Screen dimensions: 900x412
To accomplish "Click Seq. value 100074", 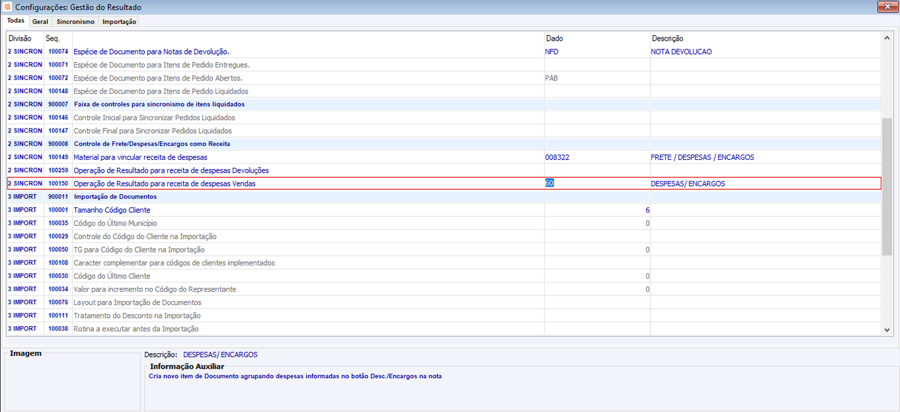I will 58,52.
